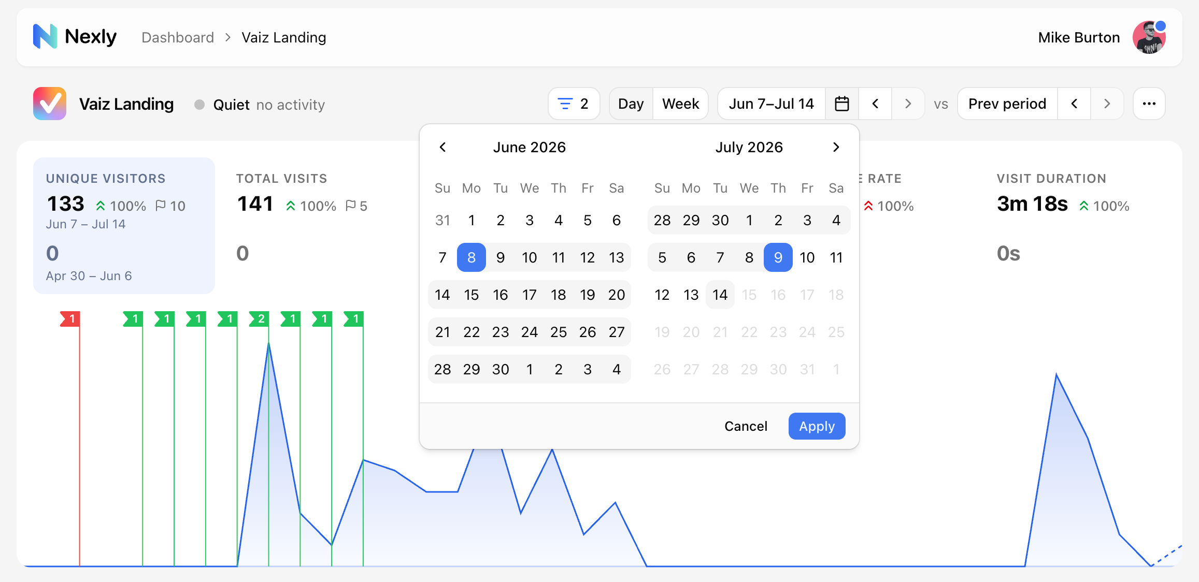Click the flag icon beside 5 in Total Visits
Image resolution: width=1199 pixels, height=582 pixels.
pos(351,206)
